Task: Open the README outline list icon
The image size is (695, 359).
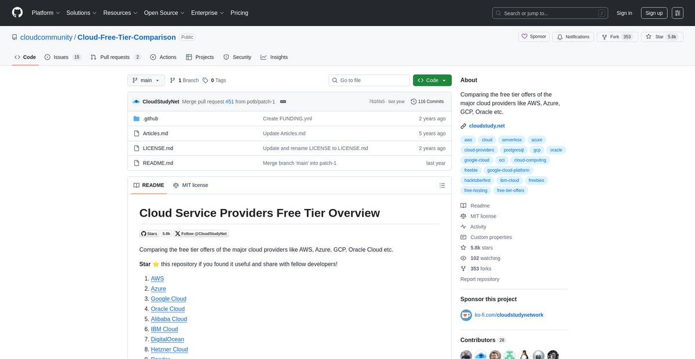Action: (442, 185)
